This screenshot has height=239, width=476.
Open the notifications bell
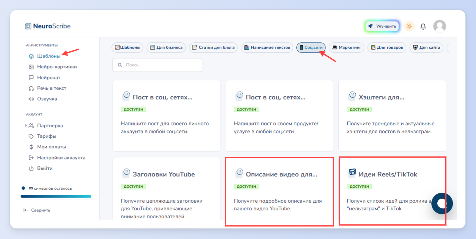coord(423,26)
